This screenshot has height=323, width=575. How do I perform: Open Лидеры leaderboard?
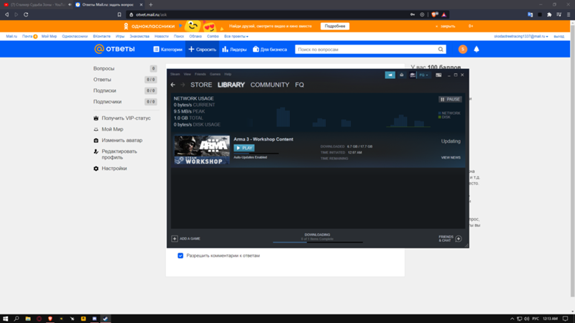coord(234,50)
